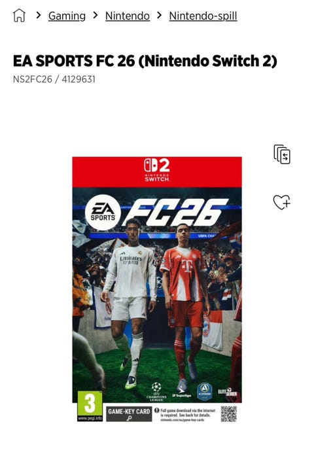Image resolution: width=314 pixels, height=475 pixels.
Task: Select the EA SPORTS FC 26 product title
Action: coord(145,61)
